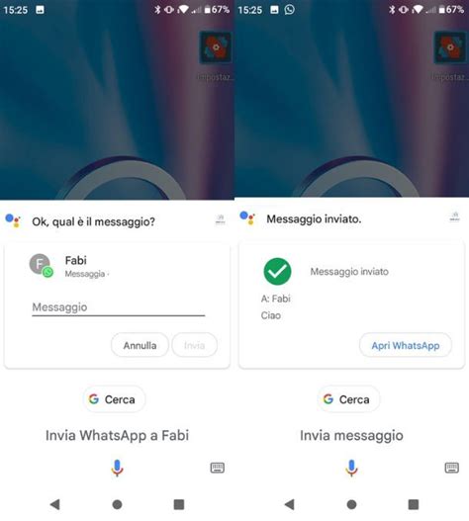Tap Google Assistant logo beside Ok, qual è il messaggio?
Screen dimensions: 469x521
pos(13,220)
